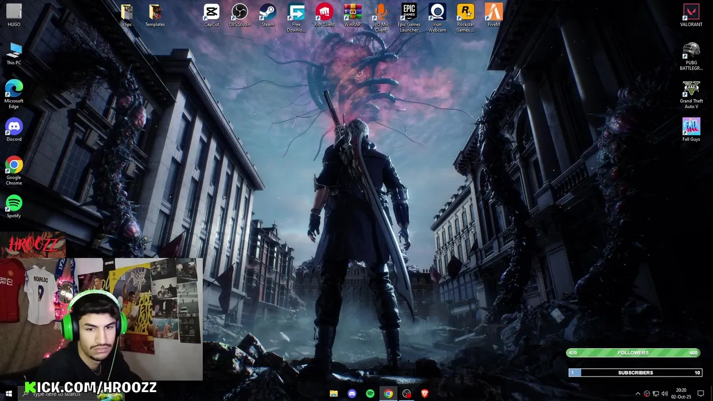Launch FiveM from the desktop
The width and height of the screenshot is (713, 401).
point(494,16)
